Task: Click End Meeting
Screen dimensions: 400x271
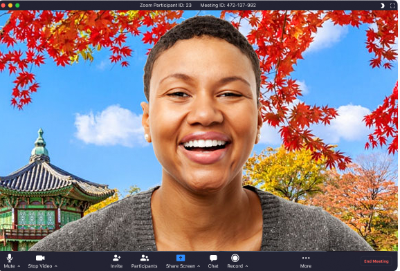Action: [x=376, y=261]
